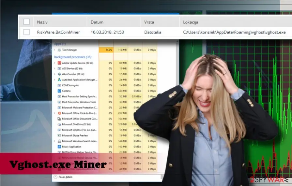Screen dimensions: 292x186
Task: Select the Music Application process name
Action: pyautogui.click(x=71, y=147)
